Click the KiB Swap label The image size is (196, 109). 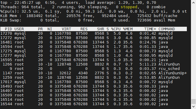(11, 20)
